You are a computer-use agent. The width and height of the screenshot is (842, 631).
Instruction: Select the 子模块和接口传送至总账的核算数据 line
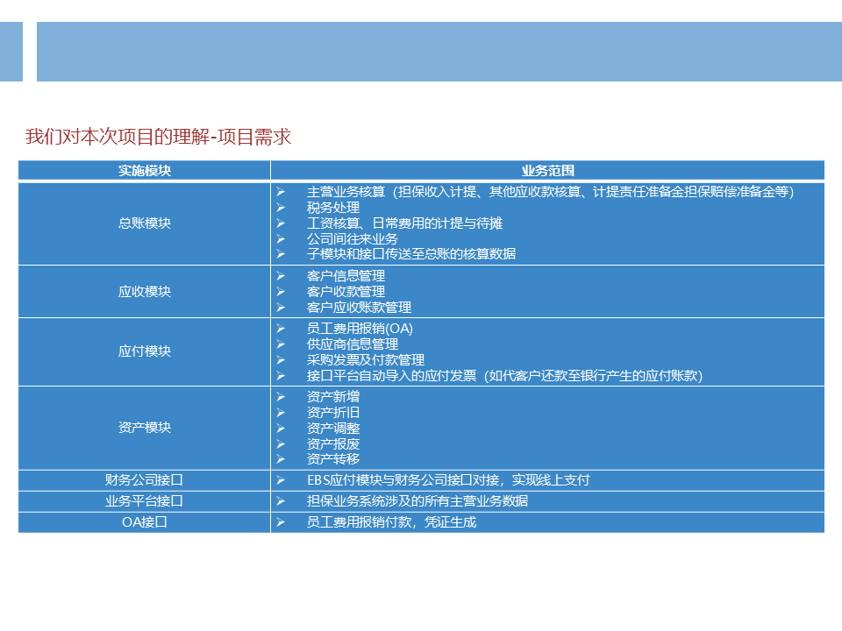pos(410,254)
